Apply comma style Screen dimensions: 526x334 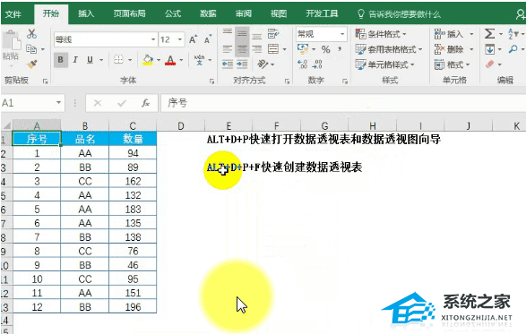click(x=340, y=49)
